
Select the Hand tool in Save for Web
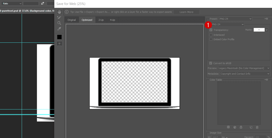click(59, 12)
